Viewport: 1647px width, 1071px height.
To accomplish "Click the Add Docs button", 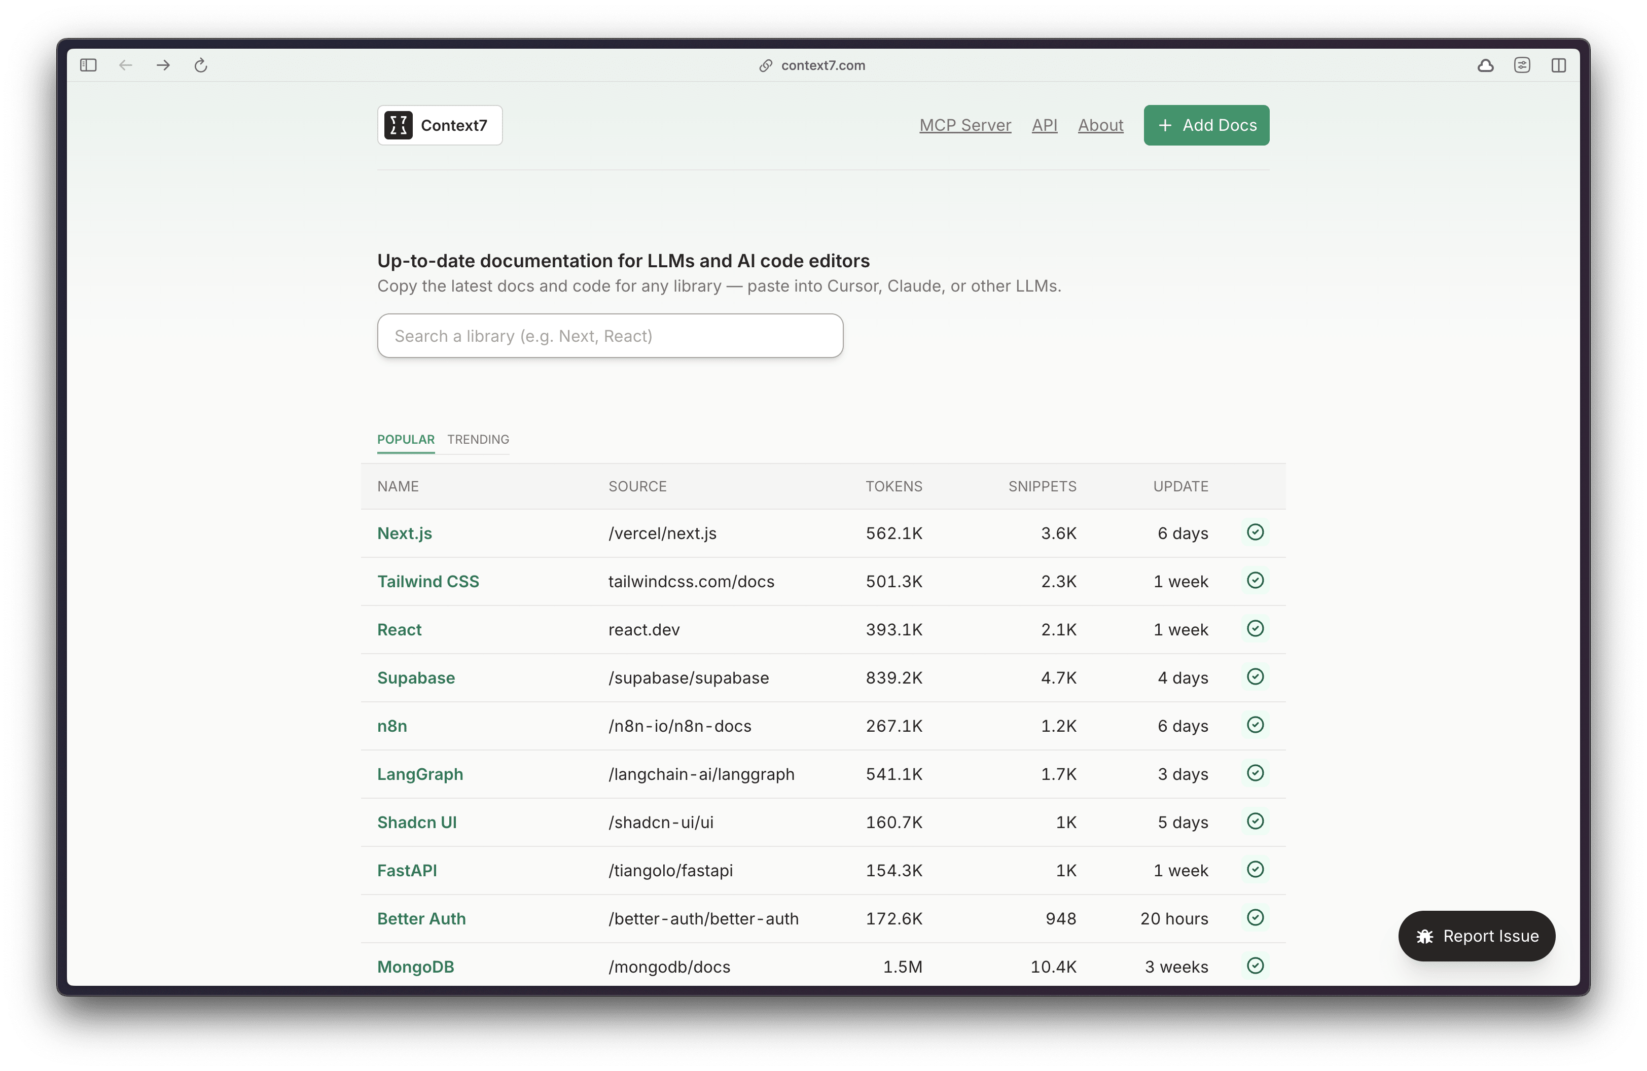I will [x=1206, y=125].
